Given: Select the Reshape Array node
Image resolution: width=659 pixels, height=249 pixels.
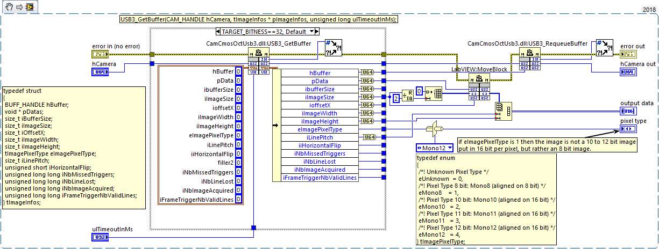Looking at the screenshot, I should click(502, 111).
